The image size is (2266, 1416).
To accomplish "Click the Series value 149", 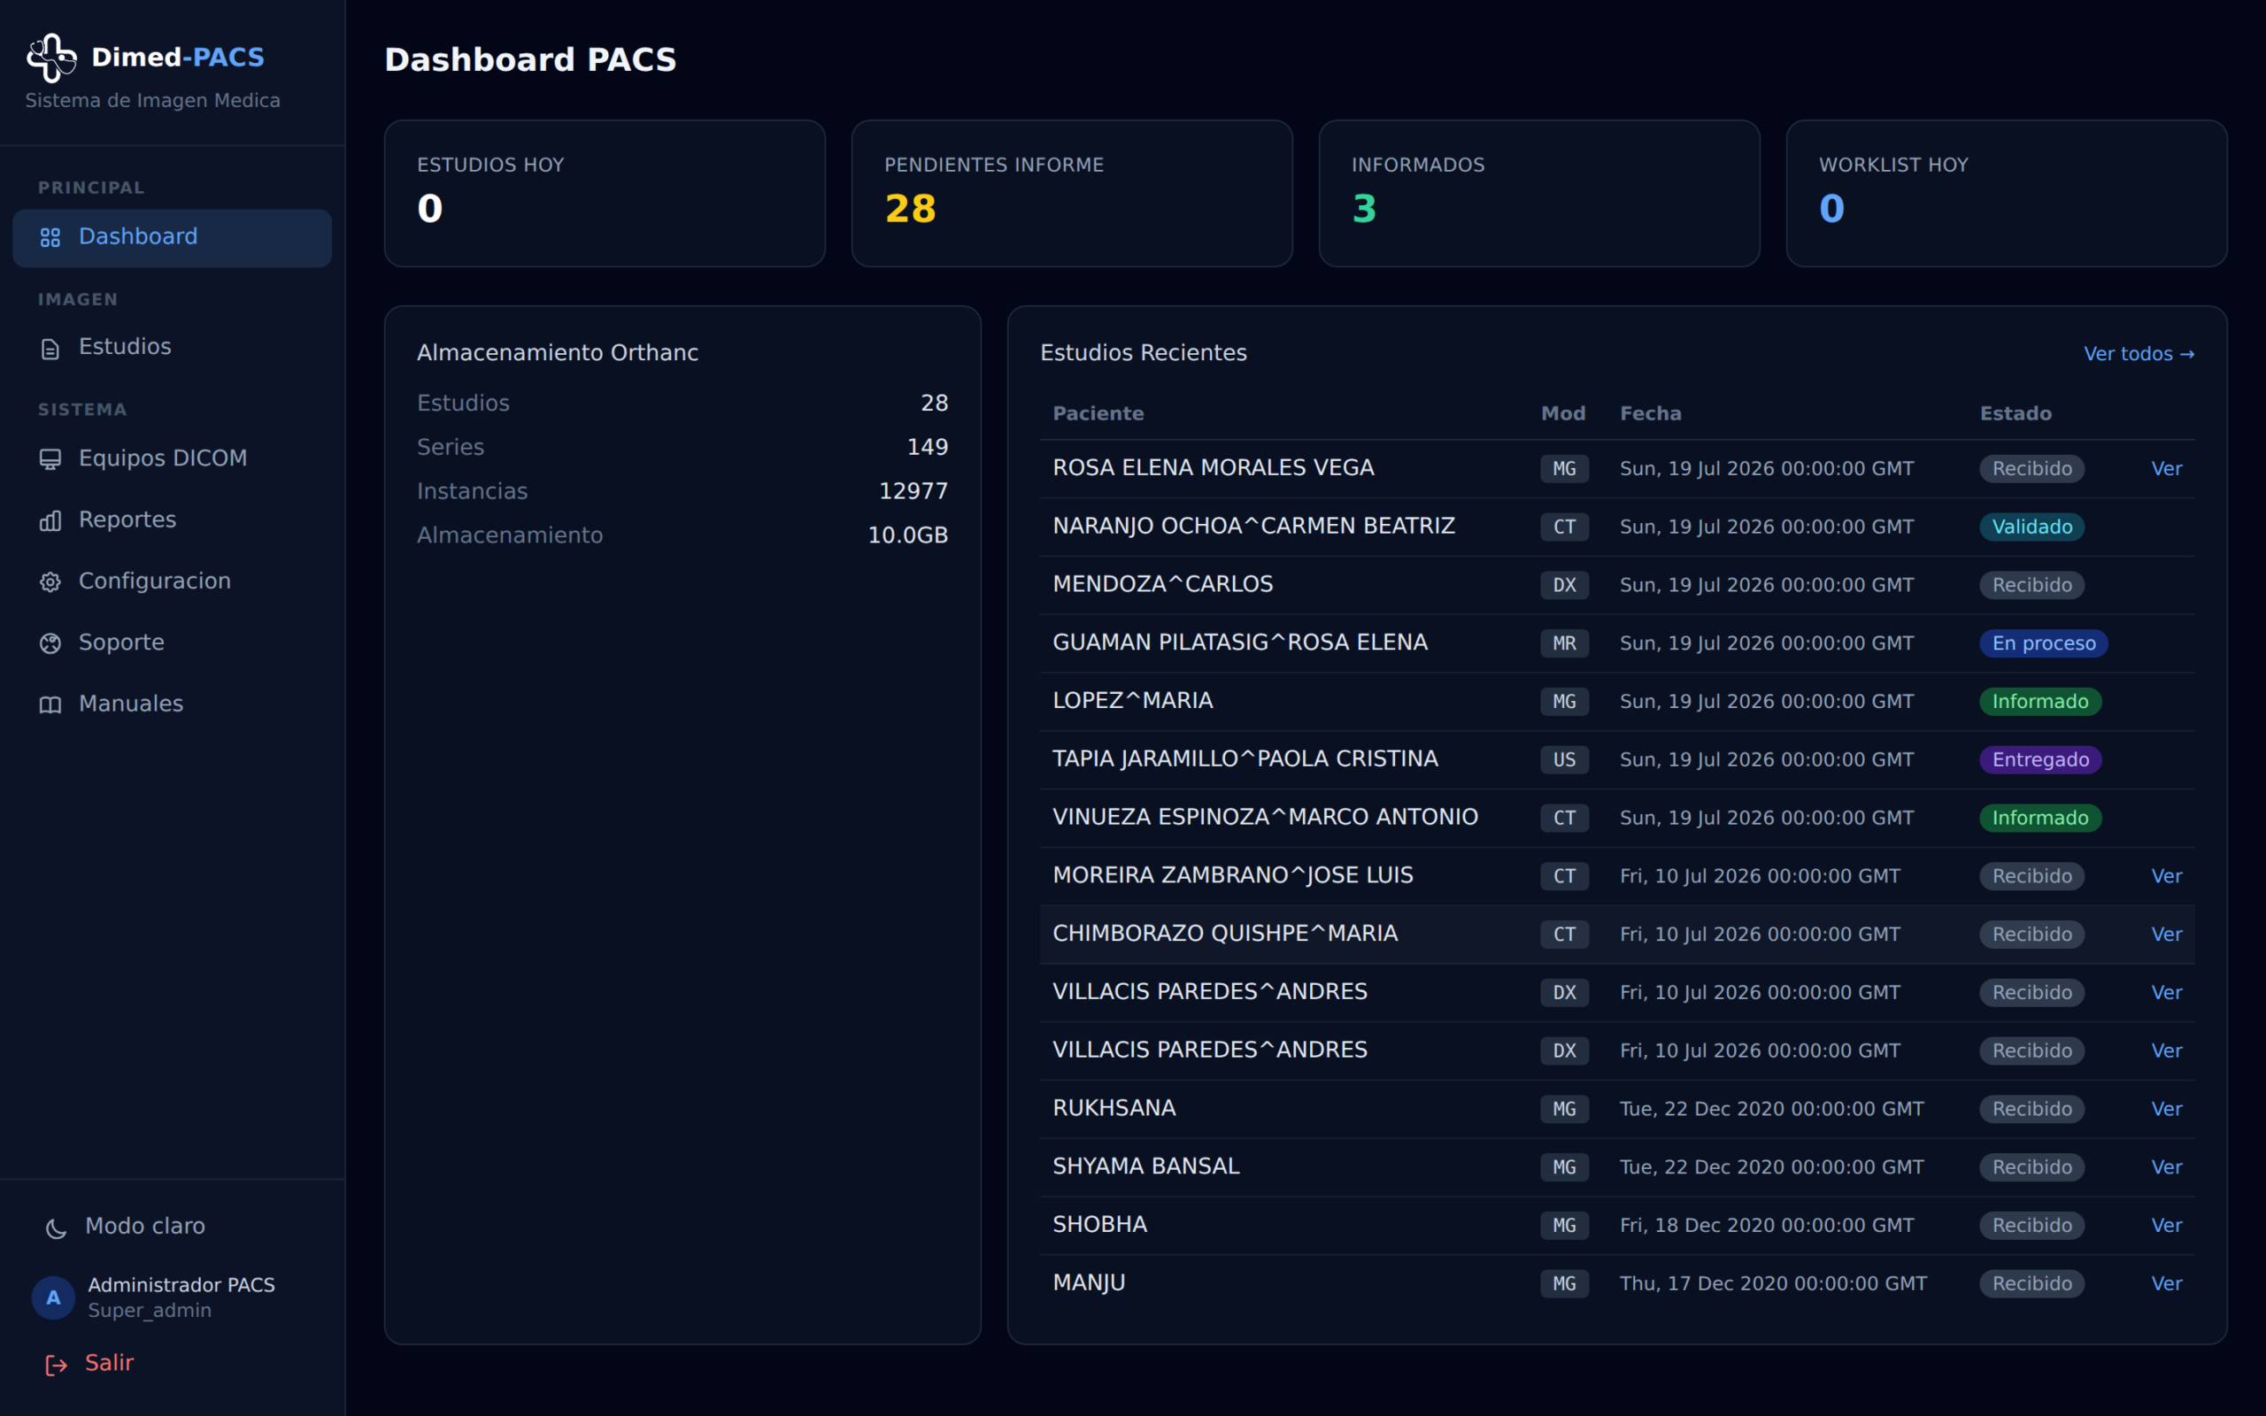I will pos(927,447).
